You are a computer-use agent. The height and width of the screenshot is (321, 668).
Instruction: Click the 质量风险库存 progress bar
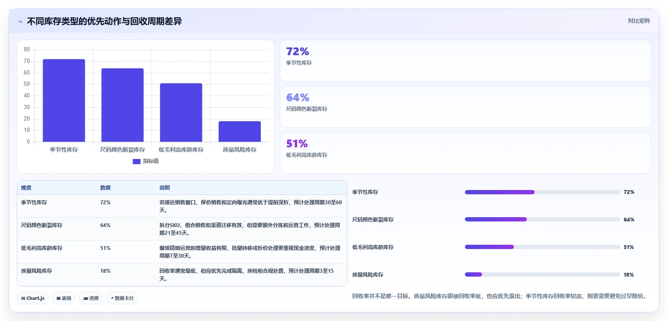tap(542, 274)
